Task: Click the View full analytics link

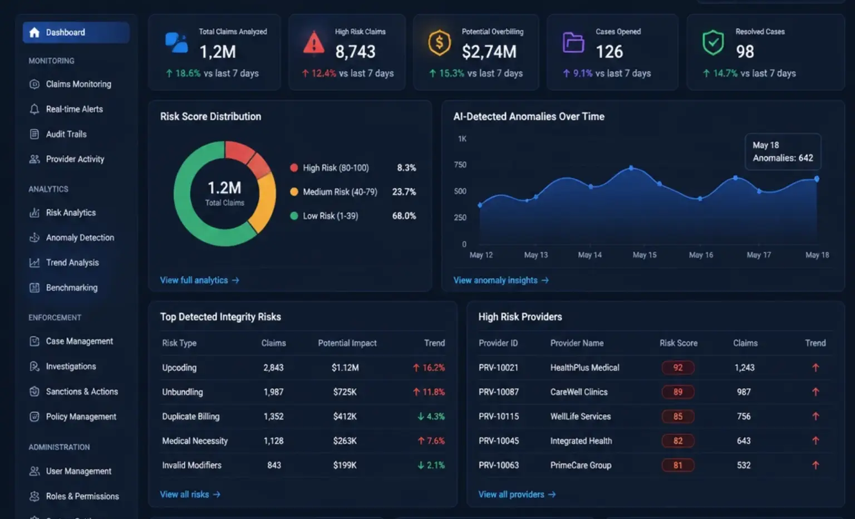Action: tap(200, 280)
